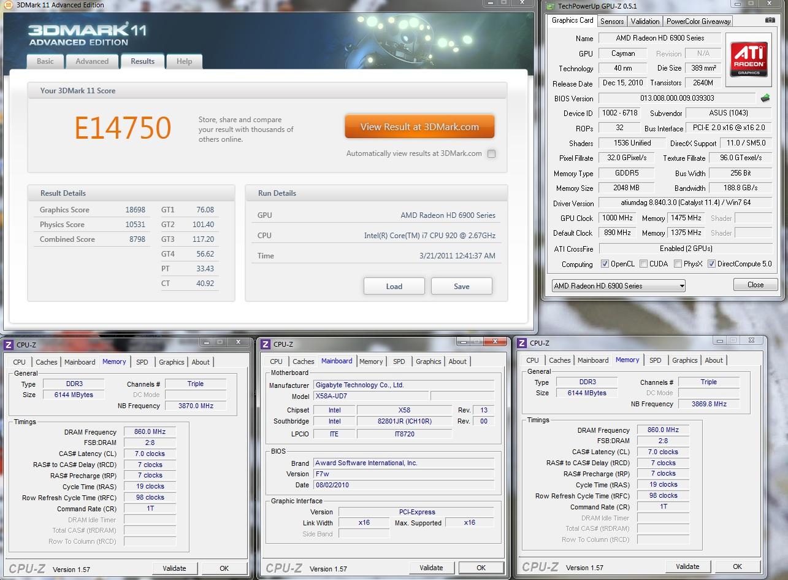Click the GPU Clock field showing 1000 MHz
Screen dimensions: 788x580
tap(617, 218)
